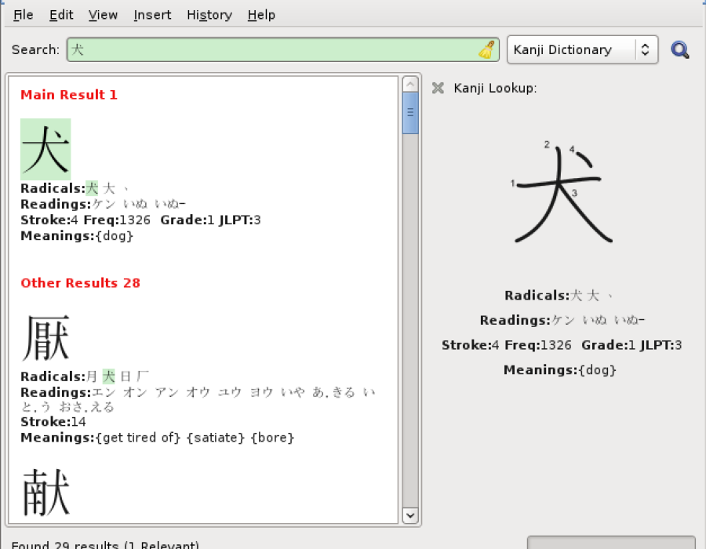
Task: Click the 'Kanji Lookup:' label
Action: [495, 88]
